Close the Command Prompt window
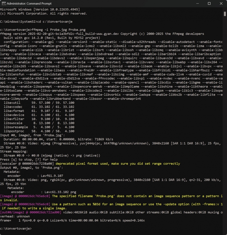The width and height of the screenshot is (227, 235). pyautogui.click(x=221, y=3)
